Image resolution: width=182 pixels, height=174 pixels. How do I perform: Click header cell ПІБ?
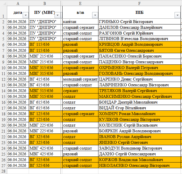pos(140,12)
